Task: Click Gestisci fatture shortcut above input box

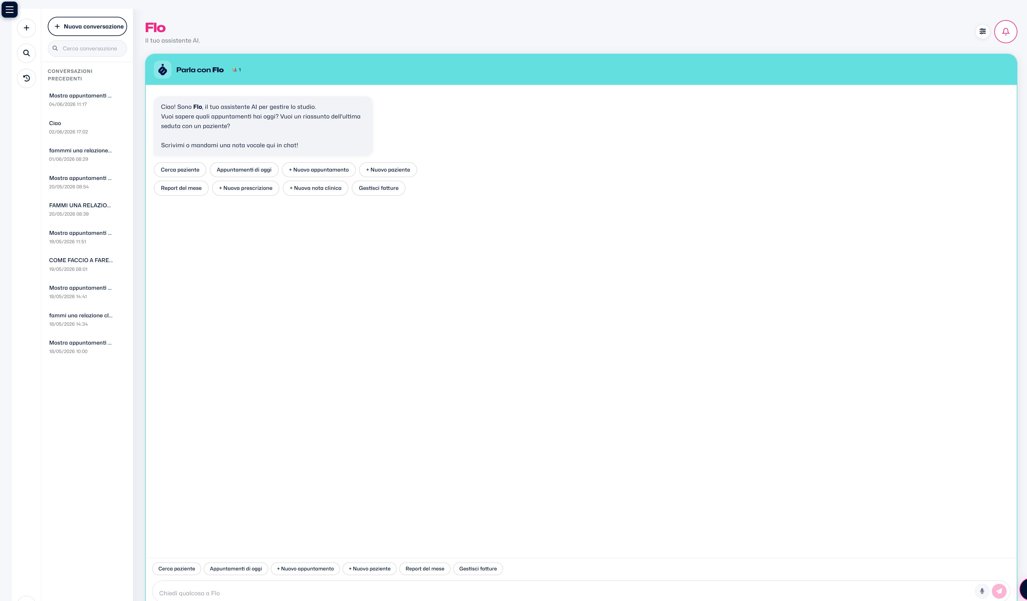Action: (478, 568)
